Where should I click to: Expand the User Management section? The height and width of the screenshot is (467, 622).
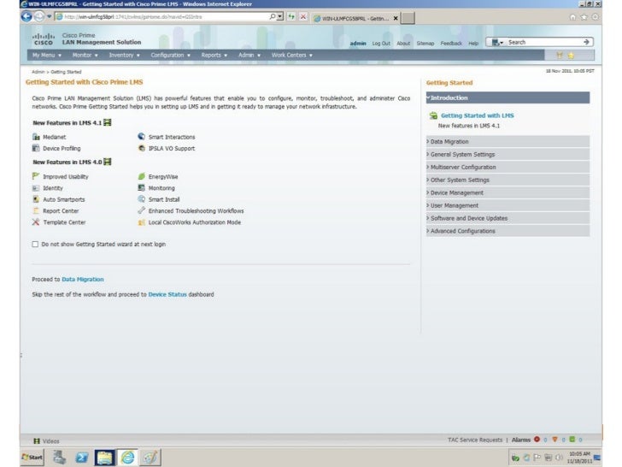(x=508, y=205)
